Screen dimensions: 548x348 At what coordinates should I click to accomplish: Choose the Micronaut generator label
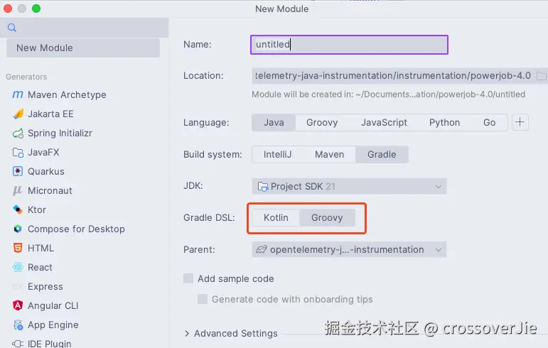(x=50, y=190)
